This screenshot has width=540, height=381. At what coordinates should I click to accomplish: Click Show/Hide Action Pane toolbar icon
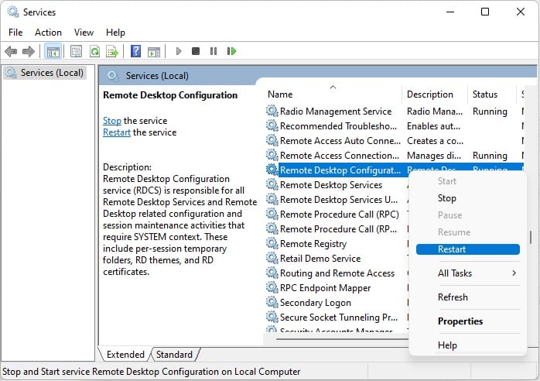tap(154, 52)
